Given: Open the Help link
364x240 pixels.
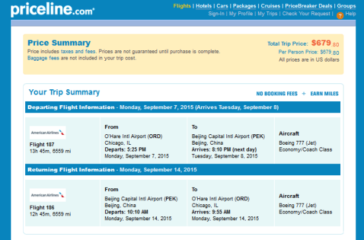Looking at the screenshot, I should pos(351,14).
